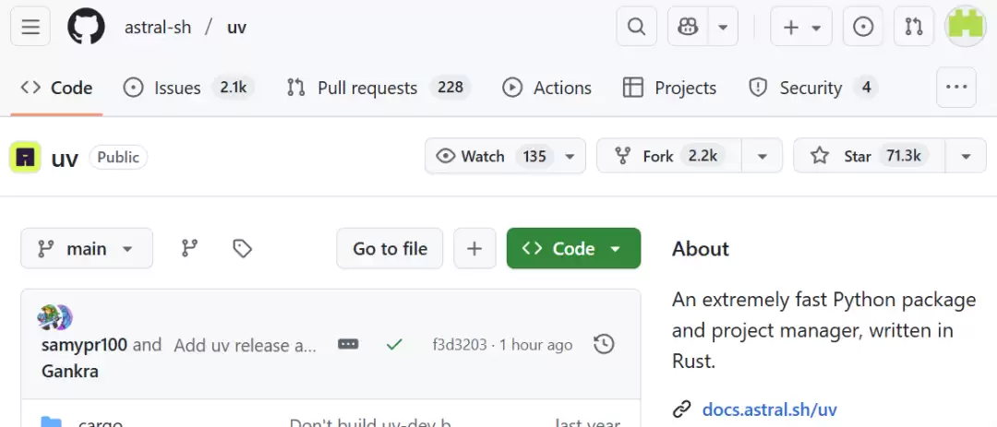The height and width of the screenshot is (427, 997).
Task: Open the search icon button
Action: (x=636, y=27)
